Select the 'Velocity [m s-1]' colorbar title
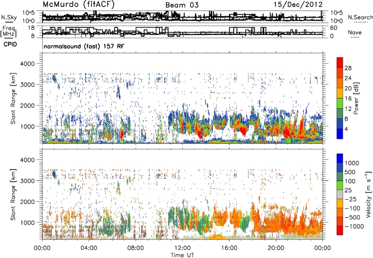373x258 pixels. point(368,194)
